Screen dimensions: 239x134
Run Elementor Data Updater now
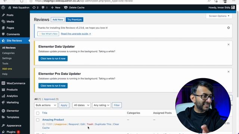click(x=53, y=58)
